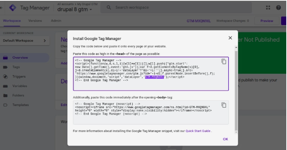Switch to the Versions tab
This screenshot has width=287, height=150.
[35, 21]
